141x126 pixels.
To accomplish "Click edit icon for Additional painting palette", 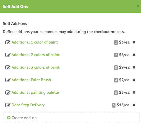I will [x=8, y=92].
